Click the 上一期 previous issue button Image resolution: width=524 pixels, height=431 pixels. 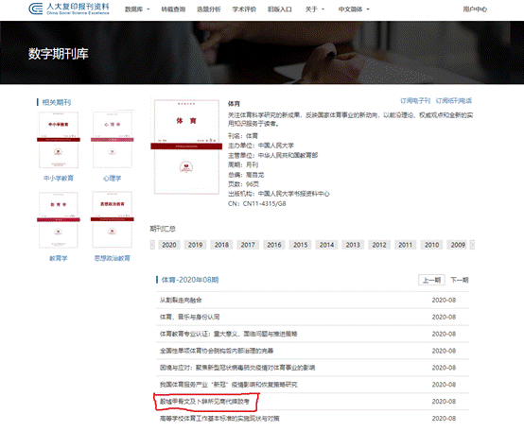pos(431,280)
